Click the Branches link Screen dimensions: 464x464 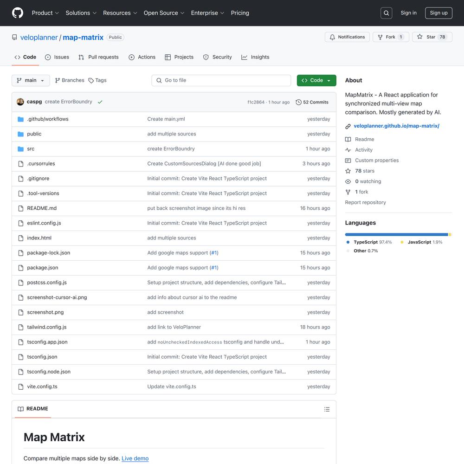click(x=70, y=80)
